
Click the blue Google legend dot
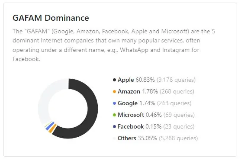coord(114,103)
